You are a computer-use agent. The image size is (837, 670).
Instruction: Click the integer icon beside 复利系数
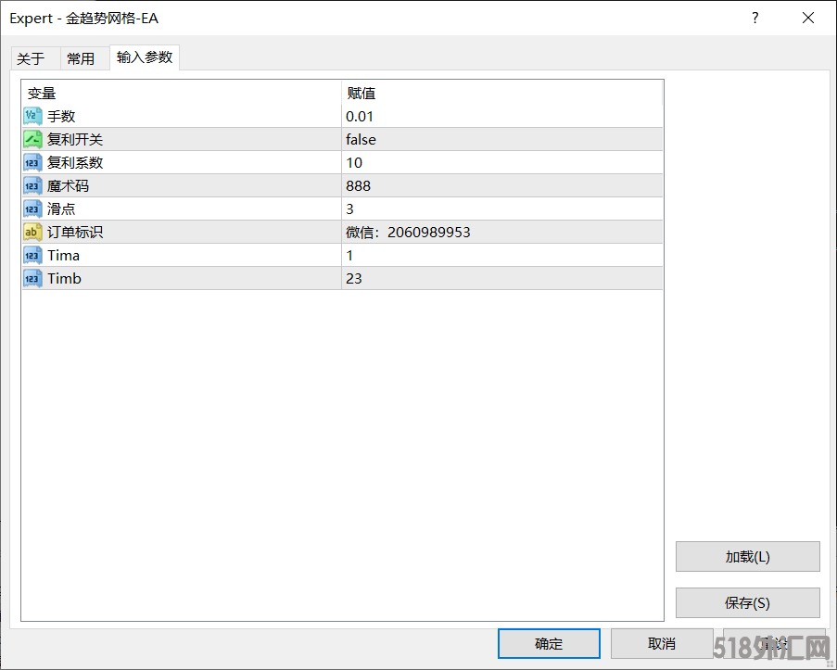point(32,162)
